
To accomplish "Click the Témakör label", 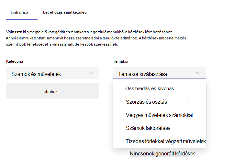I will coord(121,61).
